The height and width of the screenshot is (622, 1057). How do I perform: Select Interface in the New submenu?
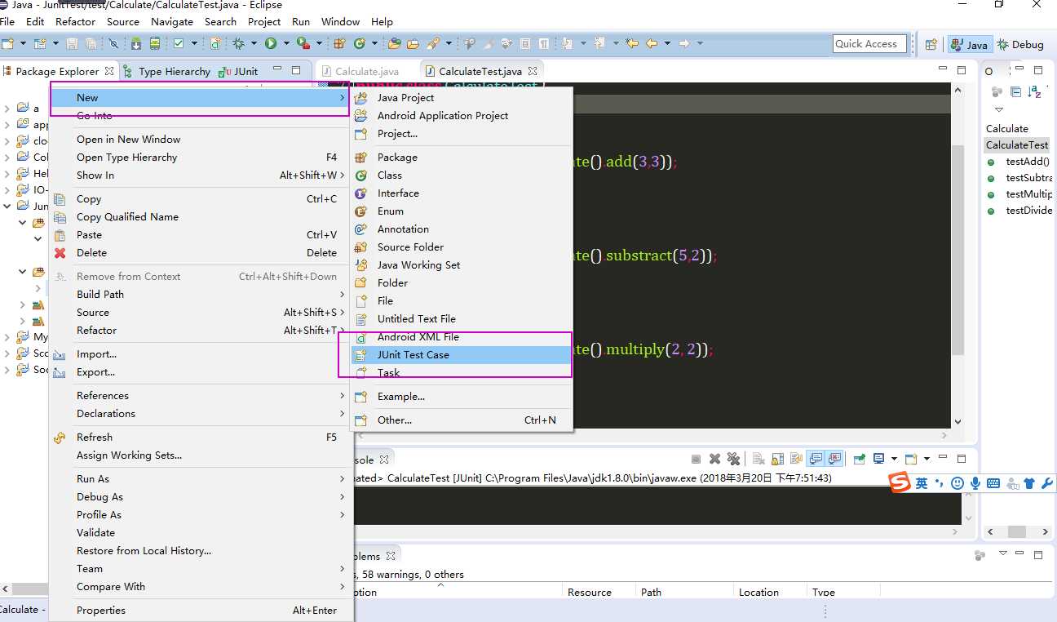point(462,193)
